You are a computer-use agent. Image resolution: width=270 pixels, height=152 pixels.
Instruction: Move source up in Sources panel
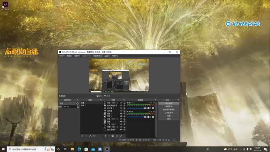click(x=117, y=136)
